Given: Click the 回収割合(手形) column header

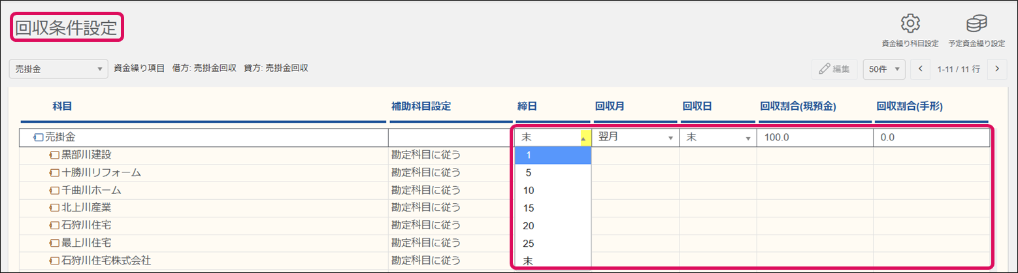Looking at the screenshot, I should pos(910,105).
